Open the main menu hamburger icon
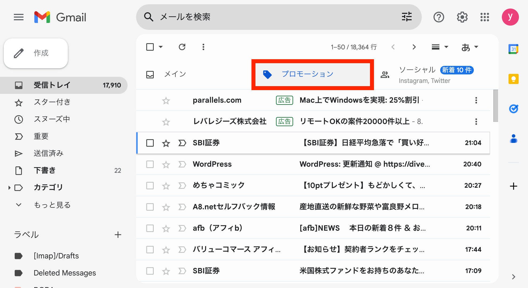The image size is (528, 288). 19,17
